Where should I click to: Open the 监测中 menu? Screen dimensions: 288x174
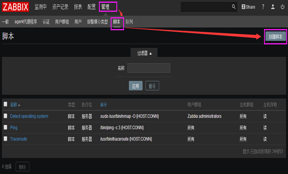coord(41,7)
